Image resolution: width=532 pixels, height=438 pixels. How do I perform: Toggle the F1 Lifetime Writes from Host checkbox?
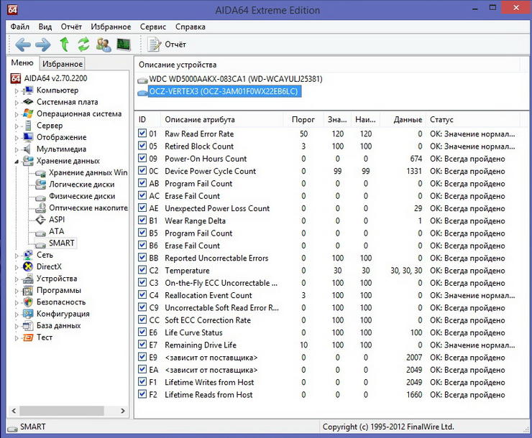[142, 382]
